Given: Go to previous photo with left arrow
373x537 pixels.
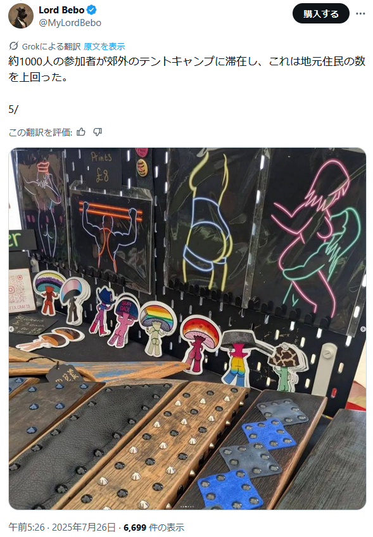Looking at the screenshot, I should [11, 329].
